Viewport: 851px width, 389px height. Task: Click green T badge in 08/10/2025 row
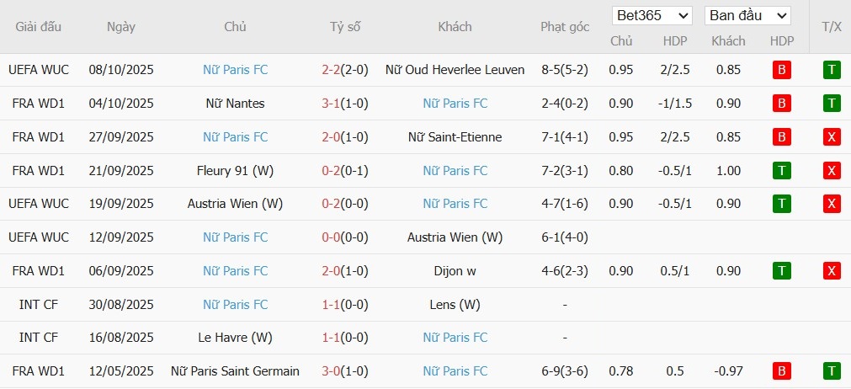click(832, 70)
